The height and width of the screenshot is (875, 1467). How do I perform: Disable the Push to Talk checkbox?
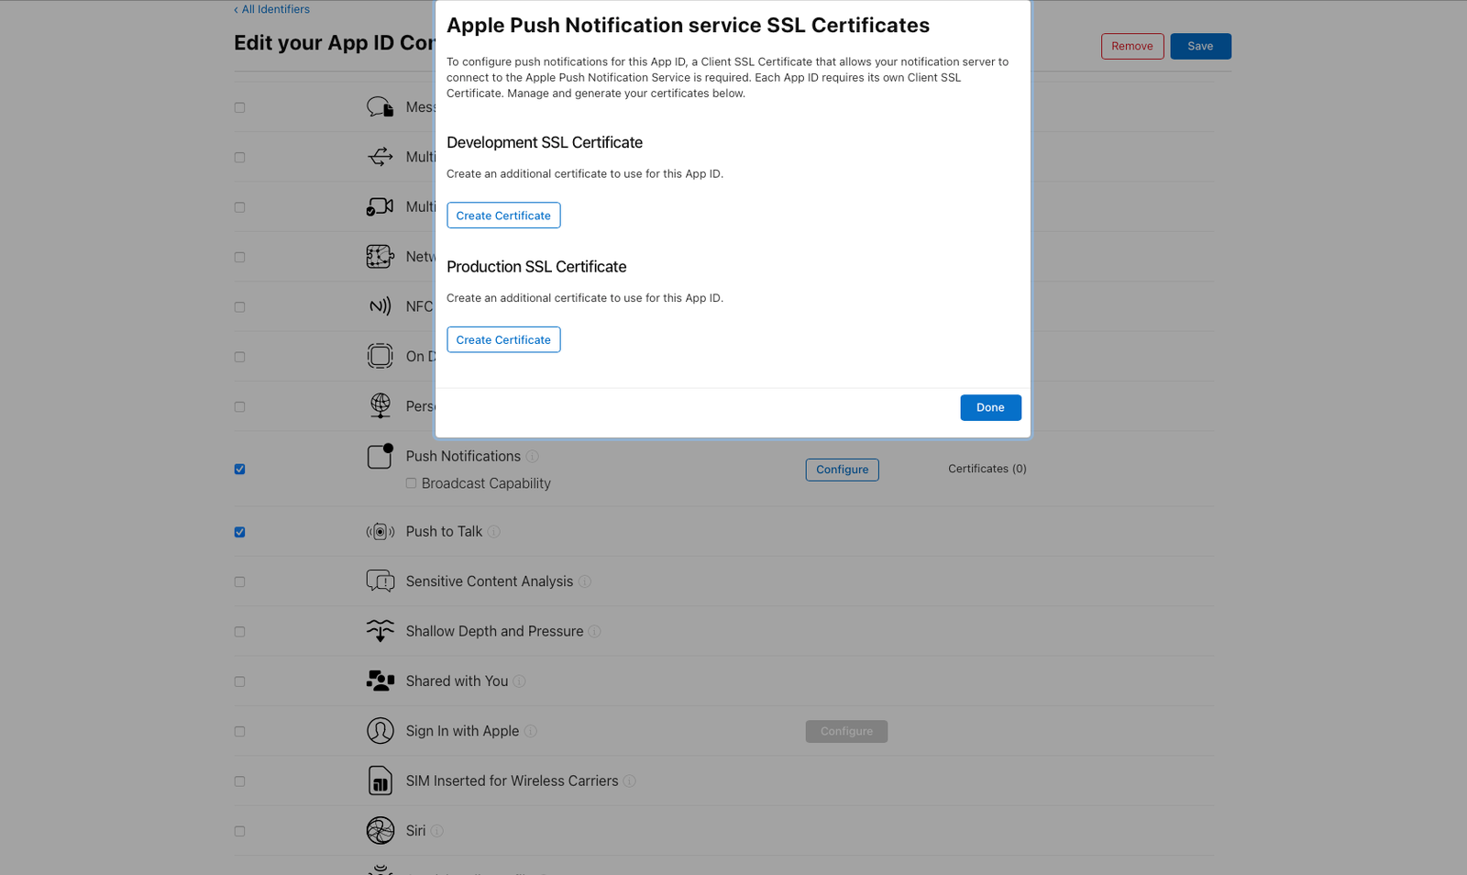coord(239,532)
